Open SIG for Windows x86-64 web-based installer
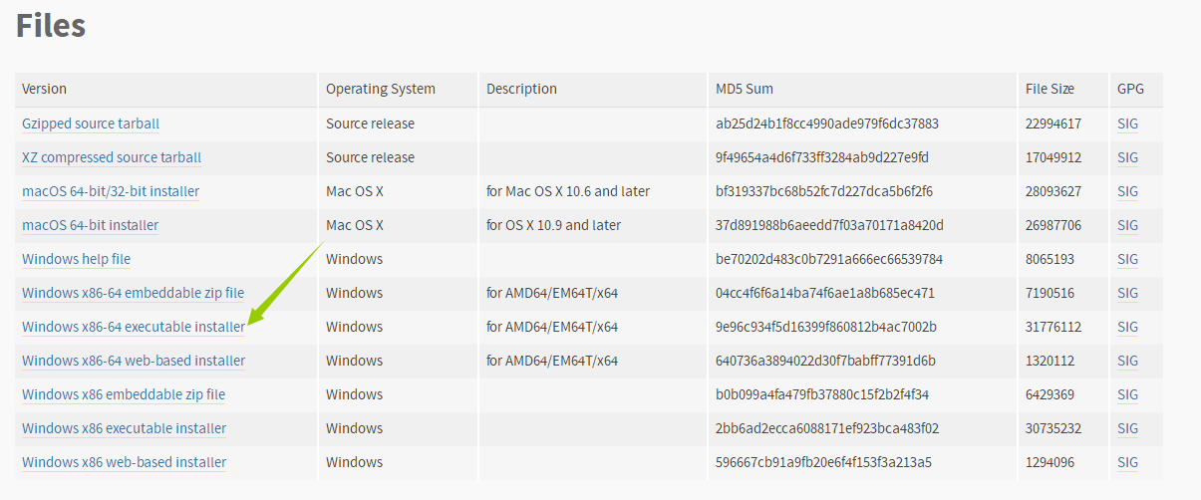Screen dimensions: 1201x500 (x=1127, y=361)
